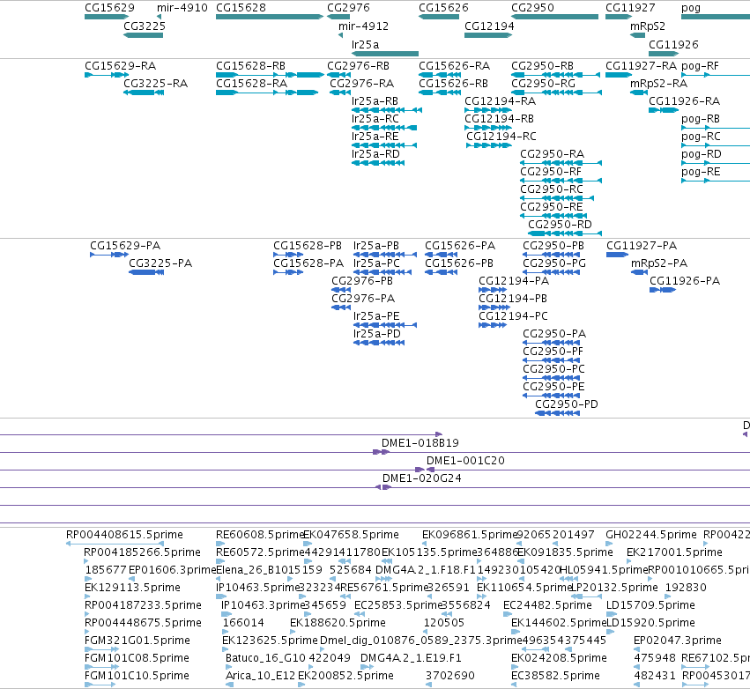
Task: Click the CG12194-RC transcript label
Action: [x=501, y=137]
